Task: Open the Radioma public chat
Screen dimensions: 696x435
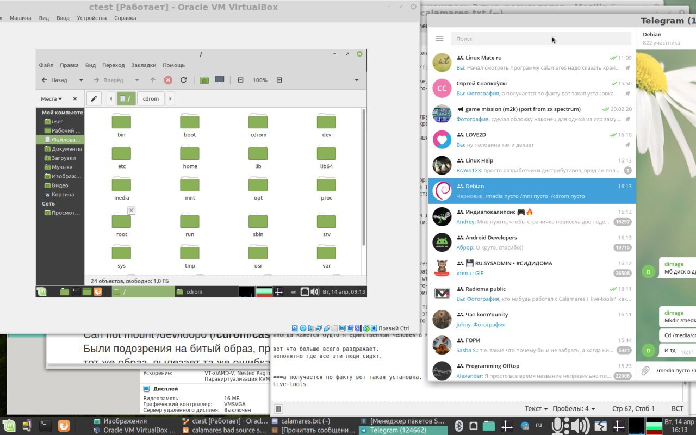Action: (x=532, y=294)
